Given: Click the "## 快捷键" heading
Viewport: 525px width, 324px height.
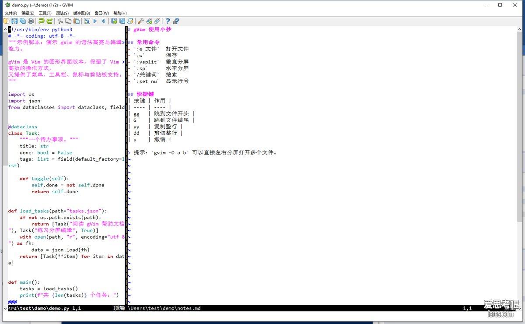Looking at the screenshot, I should click(x=141, y=94).
